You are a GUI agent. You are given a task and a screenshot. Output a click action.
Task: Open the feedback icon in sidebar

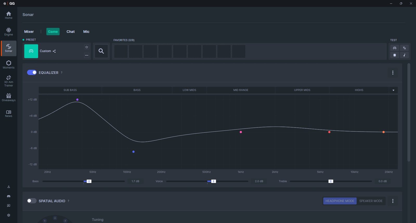9,206
